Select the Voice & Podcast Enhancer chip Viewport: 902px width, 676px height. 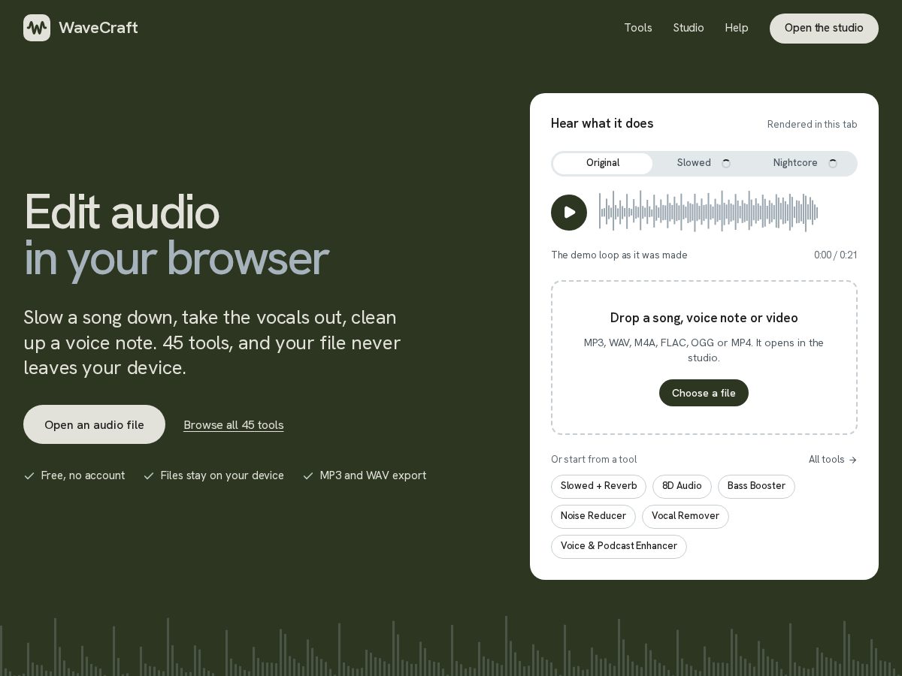(619, 546)
